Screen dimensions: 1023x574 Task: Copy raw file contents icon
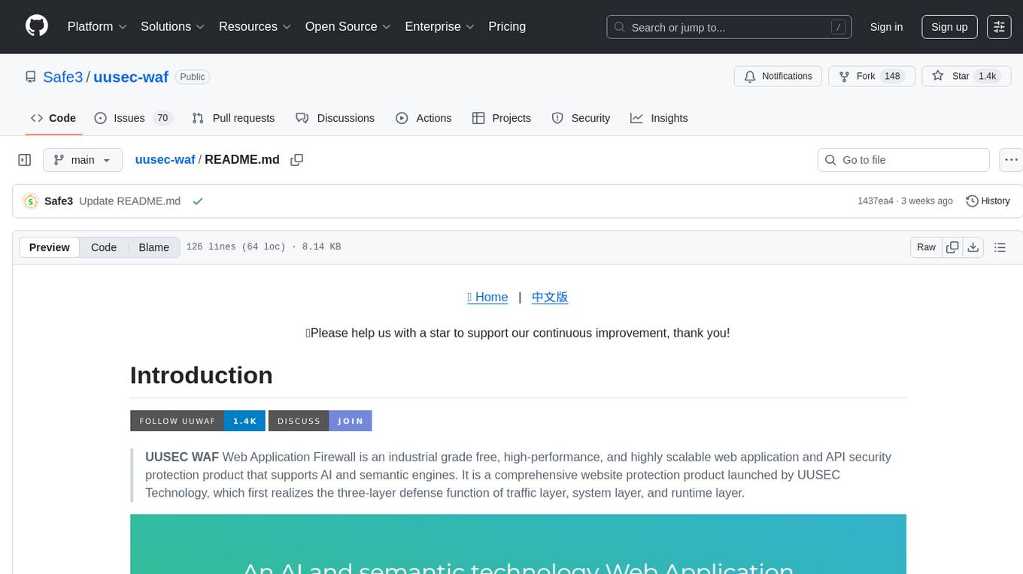tap(952, 247)
